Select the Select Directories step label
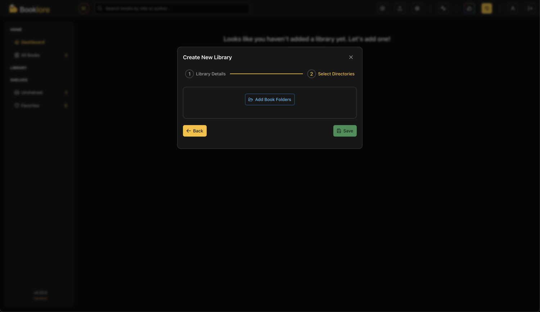 336,73
